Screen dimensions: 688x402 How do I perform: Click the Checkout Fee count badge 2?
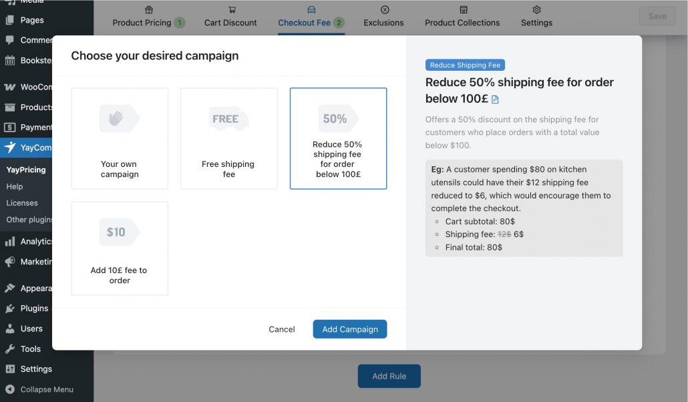[339, 23]
